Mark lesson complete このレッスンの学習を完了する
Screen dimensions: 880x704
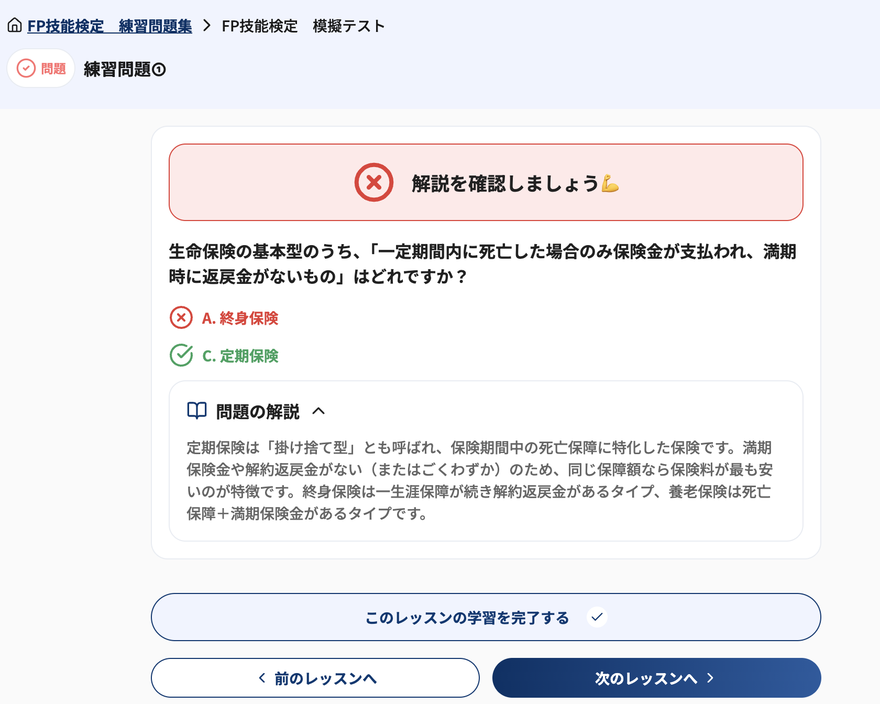point(486,617)
